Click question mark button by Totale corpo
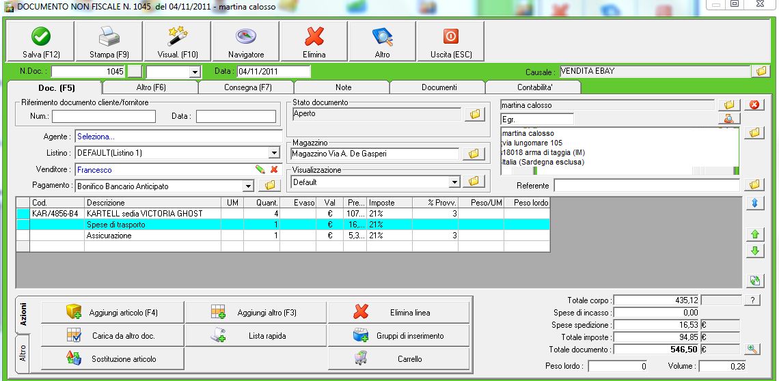Image resolution: width=779 pixels, height=381 pixels. (x=752, y=300)
